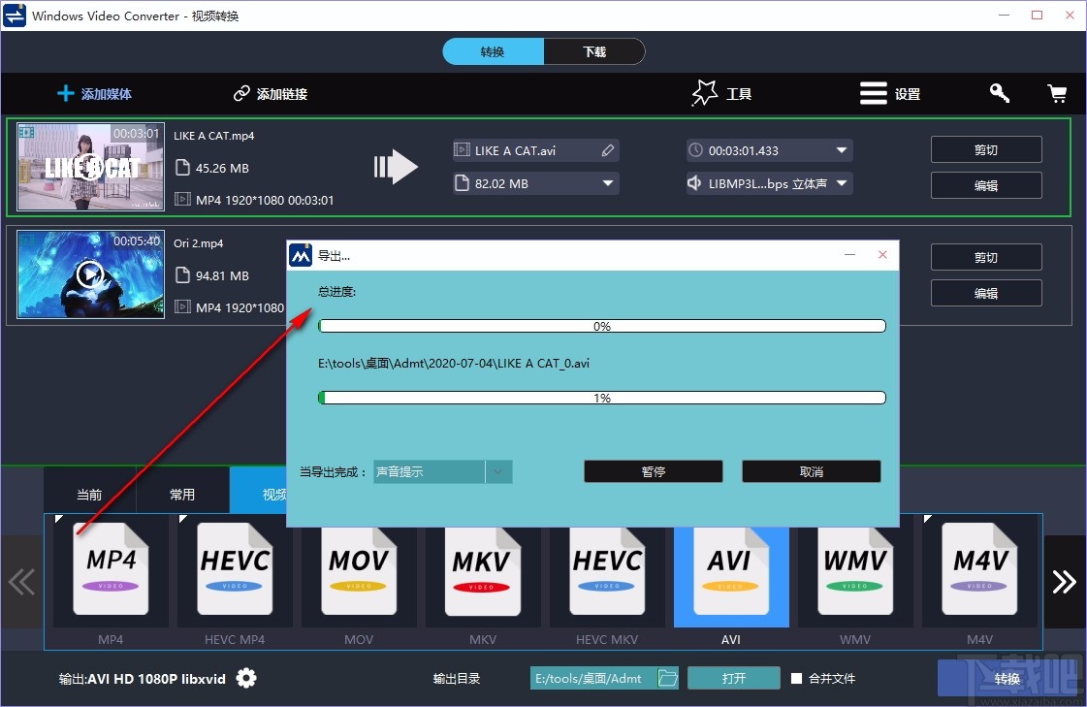Click the 添加链接 link icon

coord(240,93)
